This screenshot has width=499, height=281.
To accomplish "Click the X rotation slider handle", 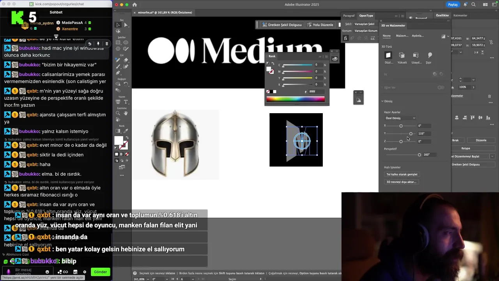I will 401,126.
